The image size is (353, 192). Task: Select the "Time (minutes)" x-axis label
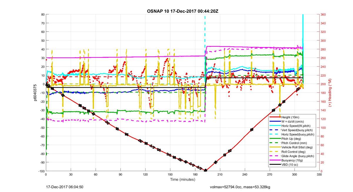[x=182, y=179]
